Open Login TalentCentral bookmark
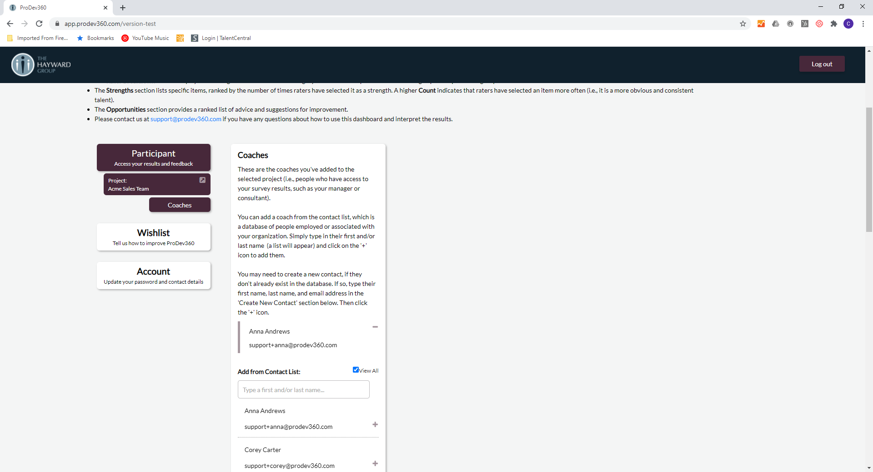Screen dimensions: 873x472 click(221, 38)
